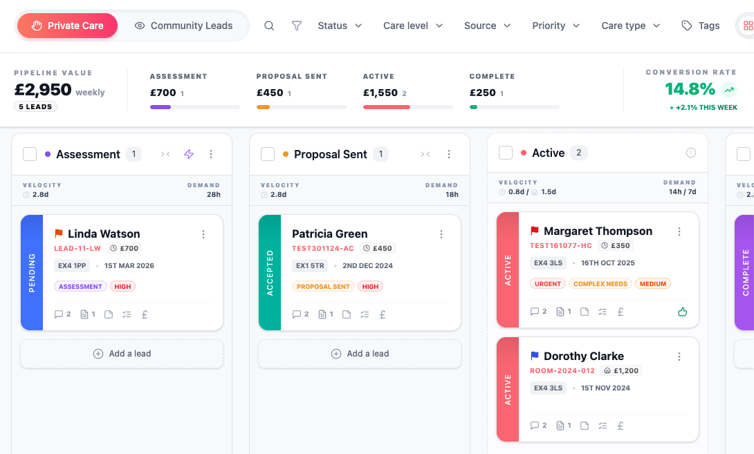Viewport: 754px width, 454px height.
Task: Click the filter funnel icon
Action: 297,26
